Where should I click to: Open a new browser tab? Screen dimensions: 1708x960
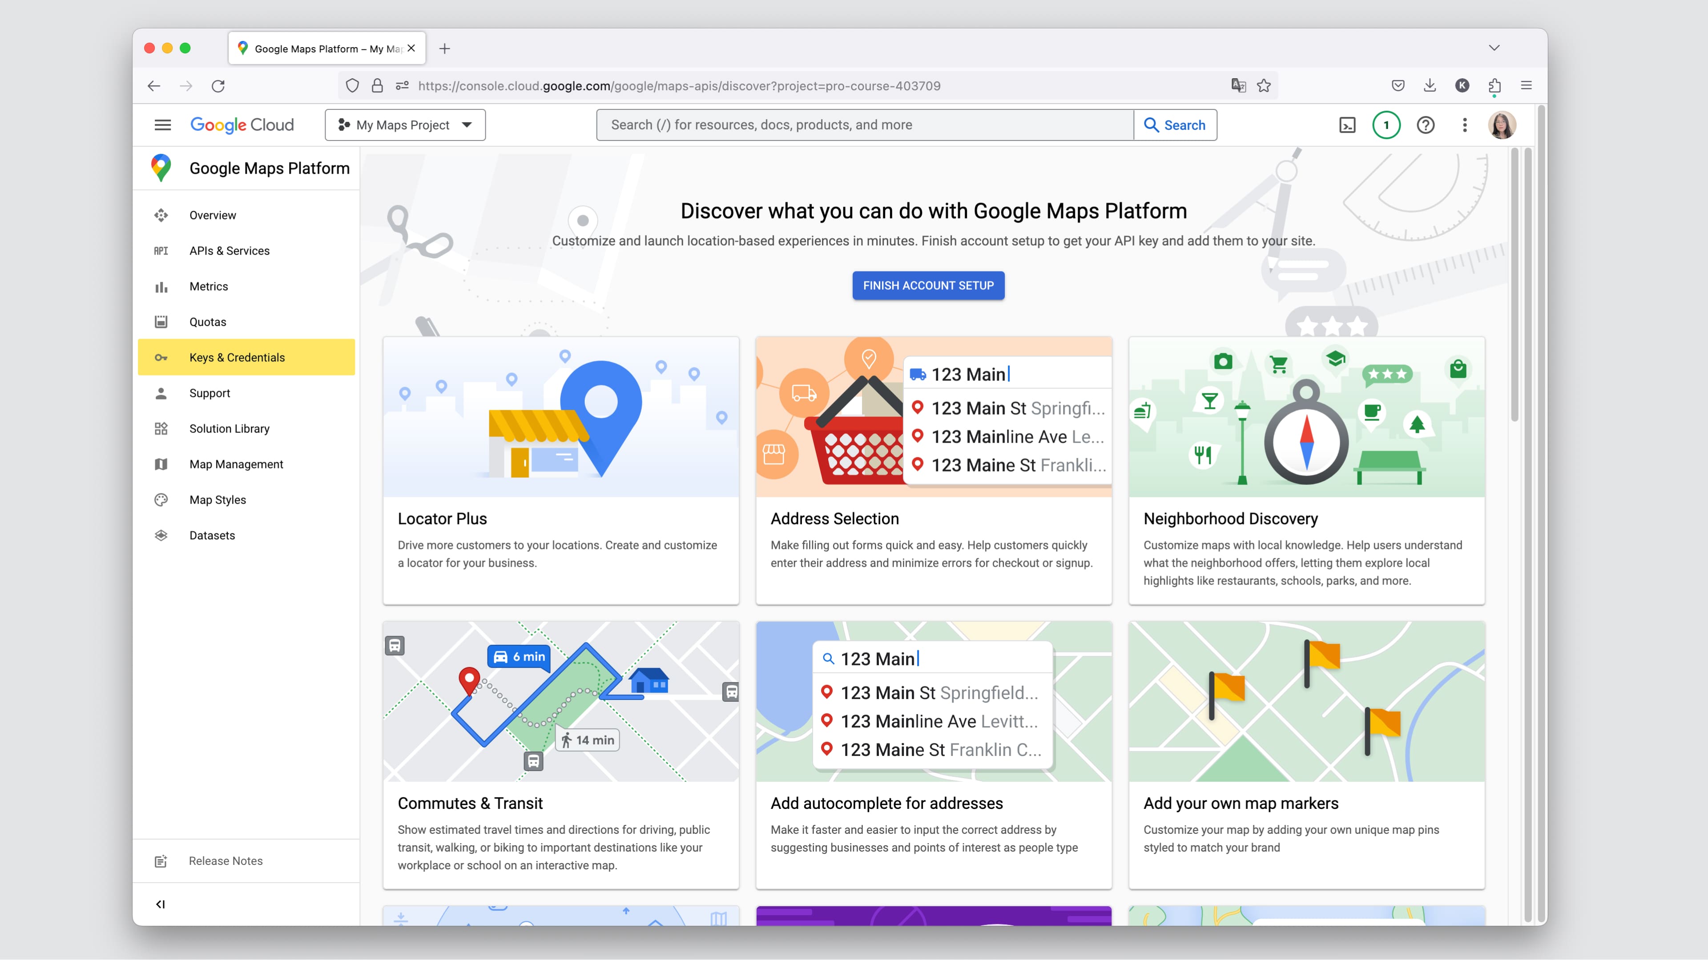pyautogui.click(x=445, y=48)
